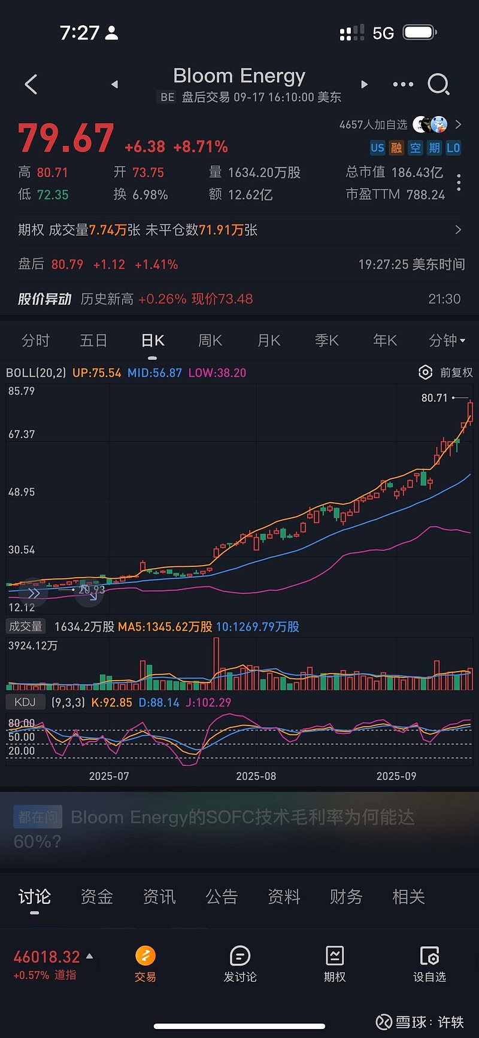
Task: Go to next stock with right triangle
Action: [x=364, y=84]
